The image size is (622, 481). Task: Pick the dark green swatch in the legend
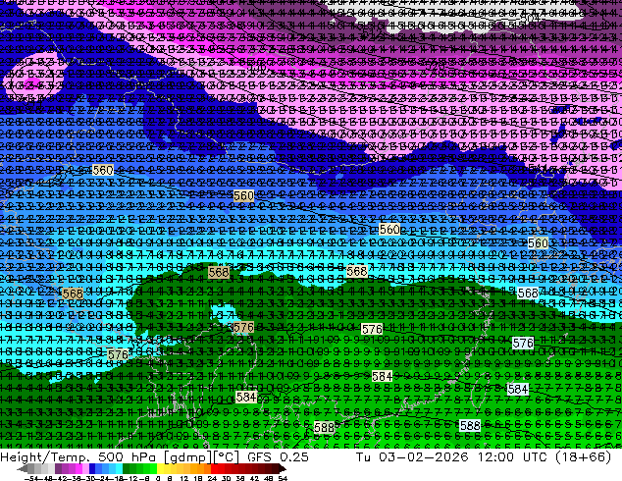point(127,469)
